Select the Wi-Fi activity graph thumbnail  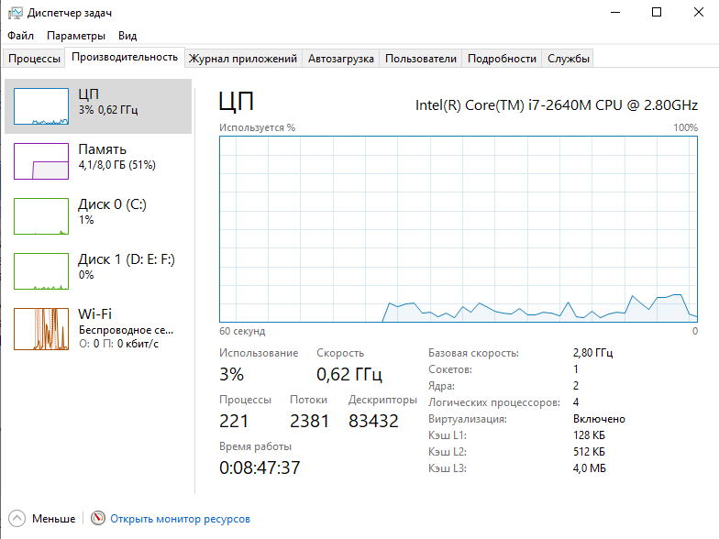[x=41, y=328]
